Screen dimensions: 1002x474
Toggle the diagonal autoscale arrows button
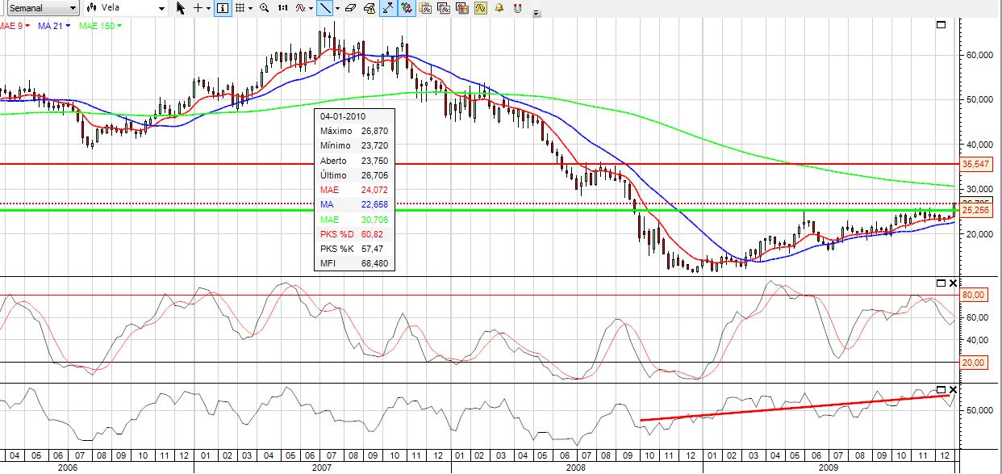[x=388, y=8]
